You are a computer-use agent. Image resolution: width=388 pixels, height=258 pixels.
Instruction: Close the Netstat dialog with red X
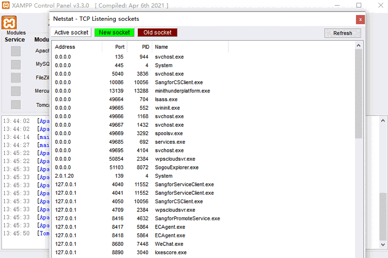[x=360, y=19]
